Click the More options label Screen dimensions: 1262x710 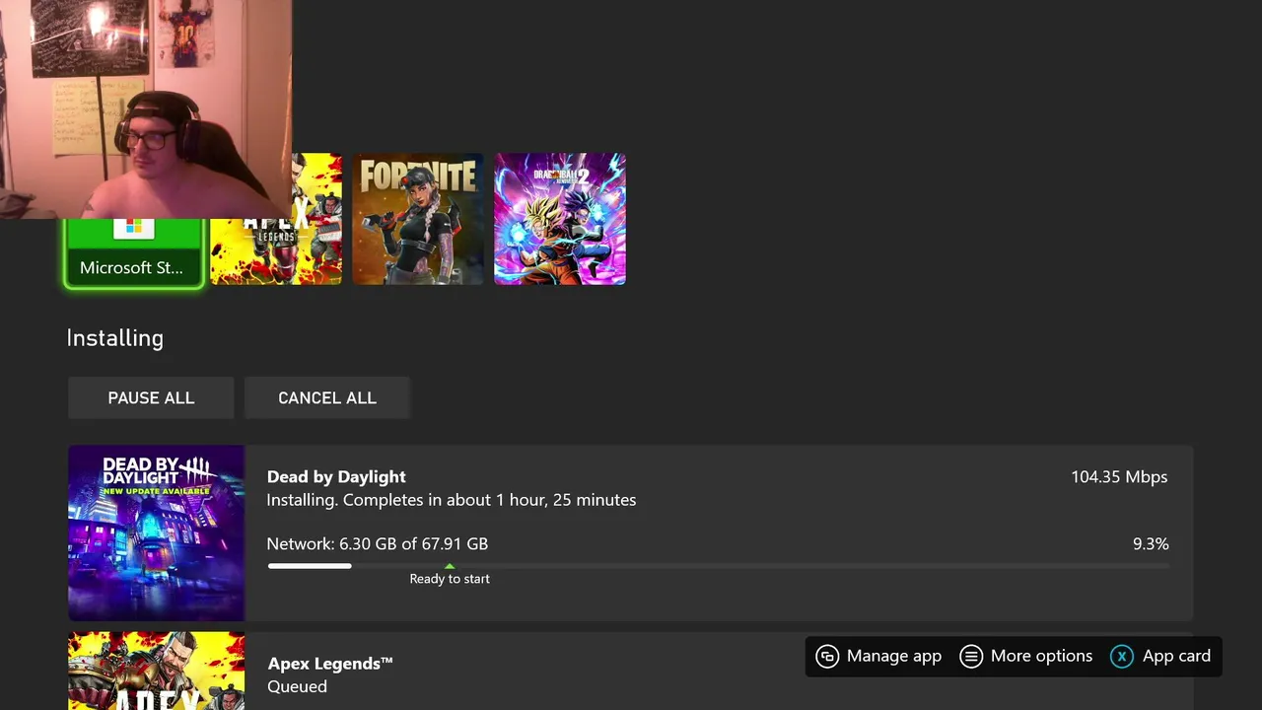tap(1041, 656)
